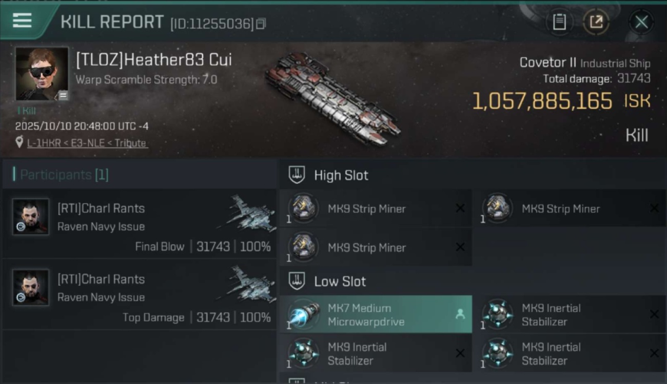Tap X beside the first Strip Miner
Viewport: 667px width, 384px height.
[x=460, y=208]
